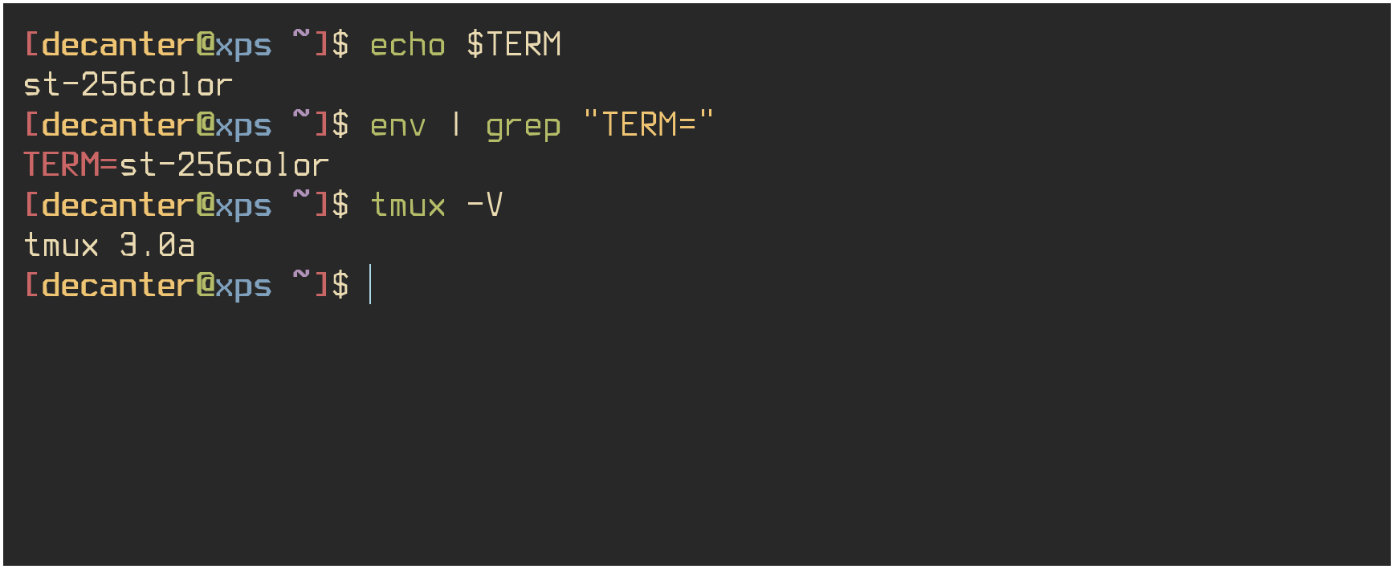Click the white 'st-256color' output line
Viewport: 1394px width, 569px height.
pos(128,85)
